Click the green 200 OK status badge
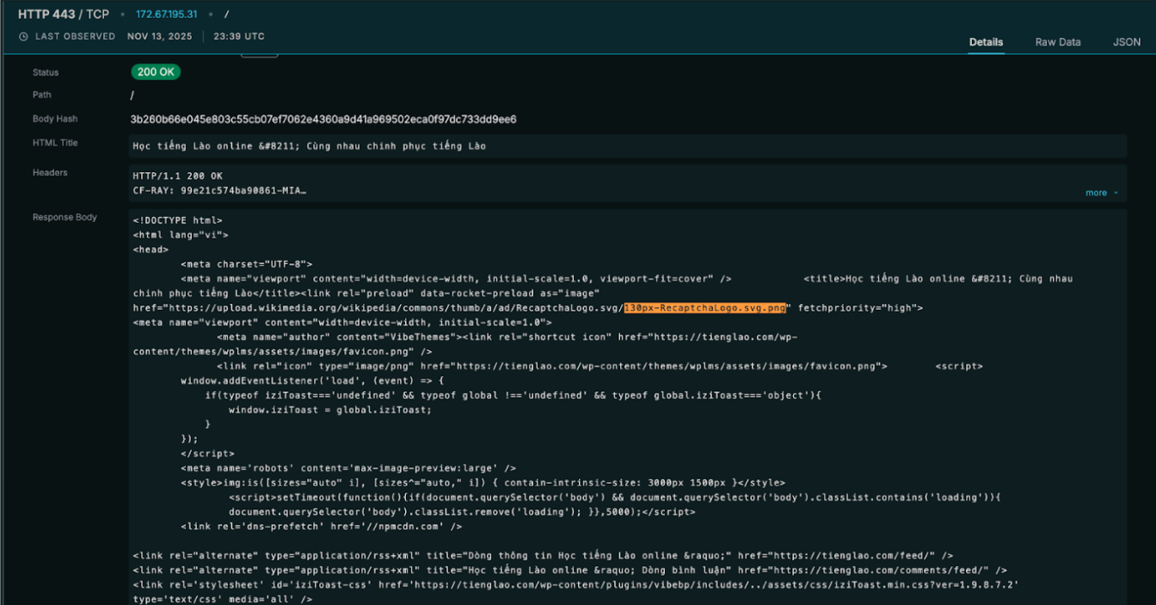Screen dimensions: 1156x605 pyautogui.click(x=156, y=72)
